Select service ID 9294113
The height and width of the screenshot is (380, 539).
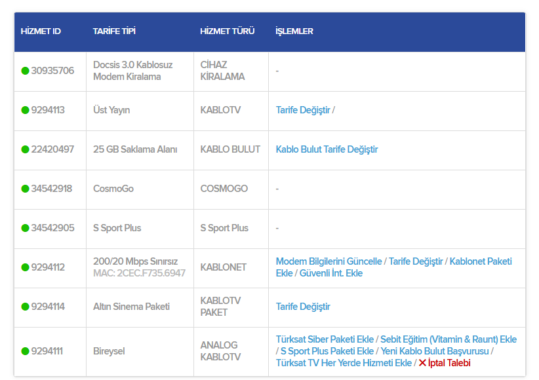[48, 110]
